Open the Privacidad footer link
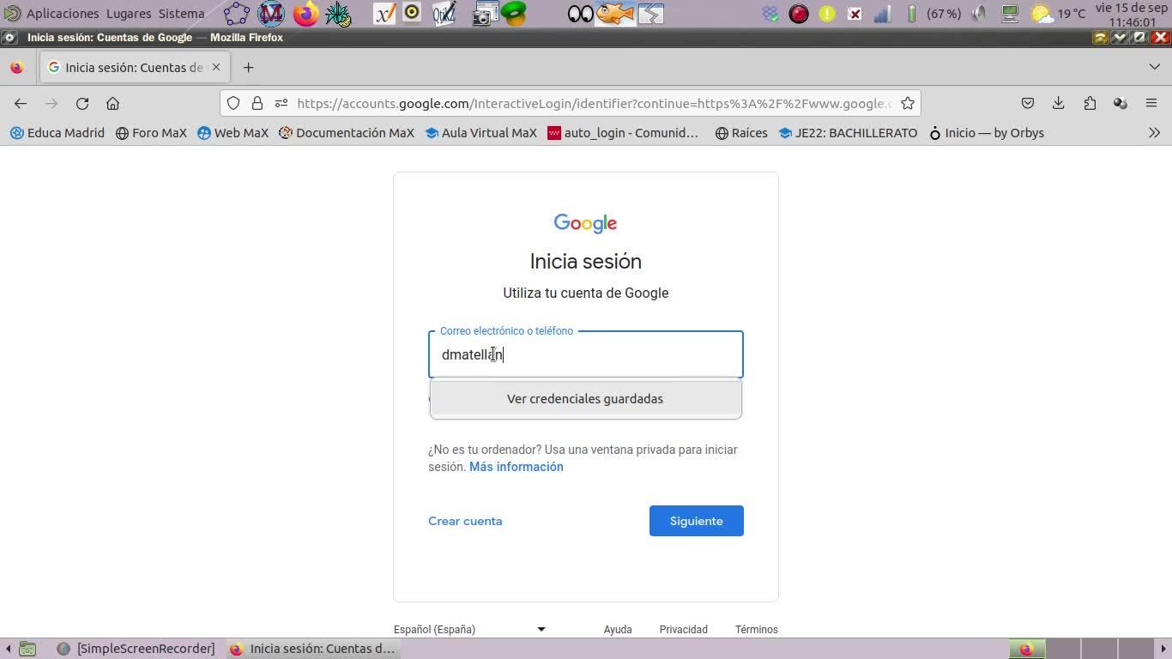This screenshot has height=659, width=1172. [x=684, y=629]
